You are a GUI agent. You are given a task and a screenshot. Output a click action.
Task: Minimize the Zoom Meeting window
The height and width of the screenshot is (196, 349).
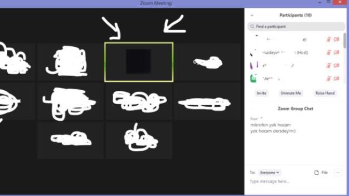(x=319, y=2)
